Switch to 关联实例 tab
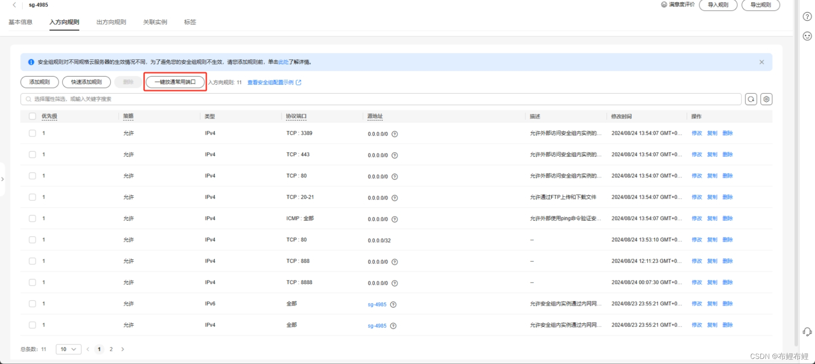The height and width of the screenshot is (364, 815). (155, 22)
